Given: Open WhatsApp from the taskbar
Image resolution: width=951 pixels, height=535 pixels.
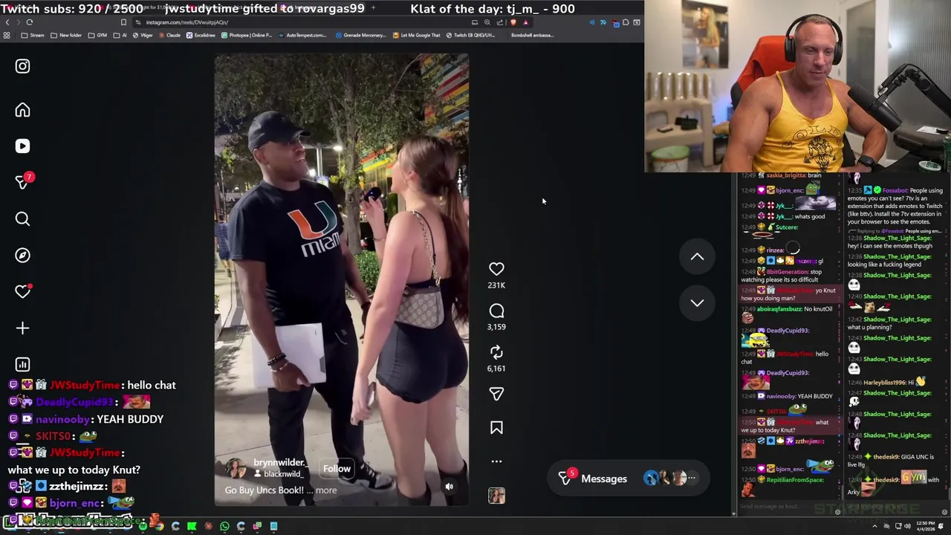Looking at the screenshot, I should point(224,526).
